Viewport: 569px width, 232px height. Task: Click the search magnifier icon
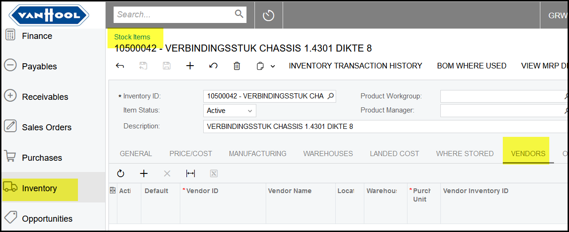(x=239, y=14)
